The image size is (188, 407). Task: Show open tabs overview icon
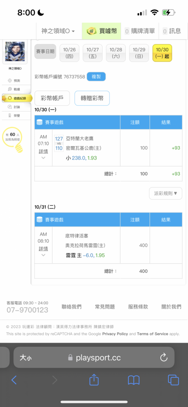coord(173,380)
